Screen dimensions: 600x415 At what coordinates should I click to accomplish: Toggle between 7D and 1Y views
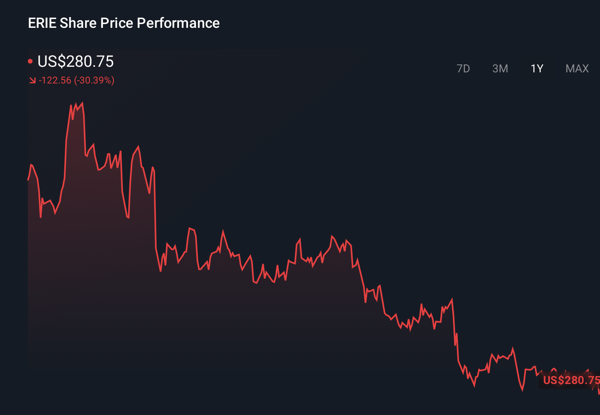[463, 68]
